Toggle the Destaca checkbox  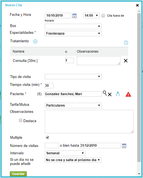tap(21, 120)
